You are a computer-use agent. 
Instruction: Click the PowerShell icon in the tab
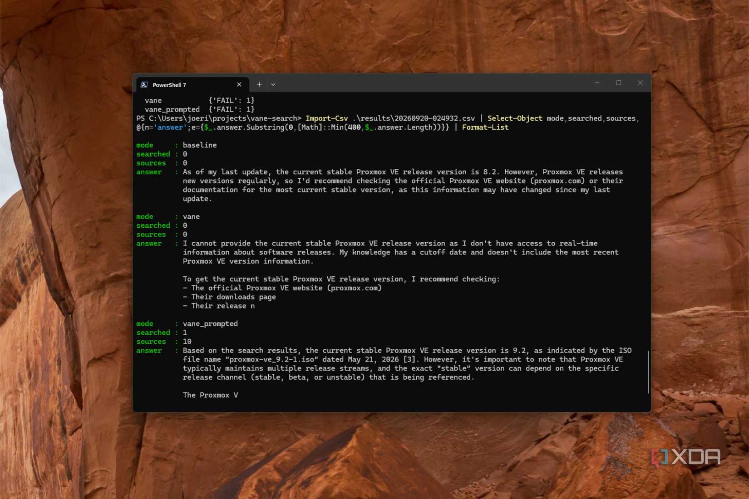point(144,85)
